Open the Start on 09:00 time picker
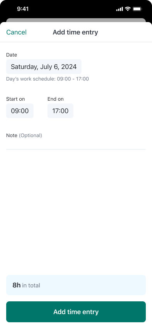 20,111
